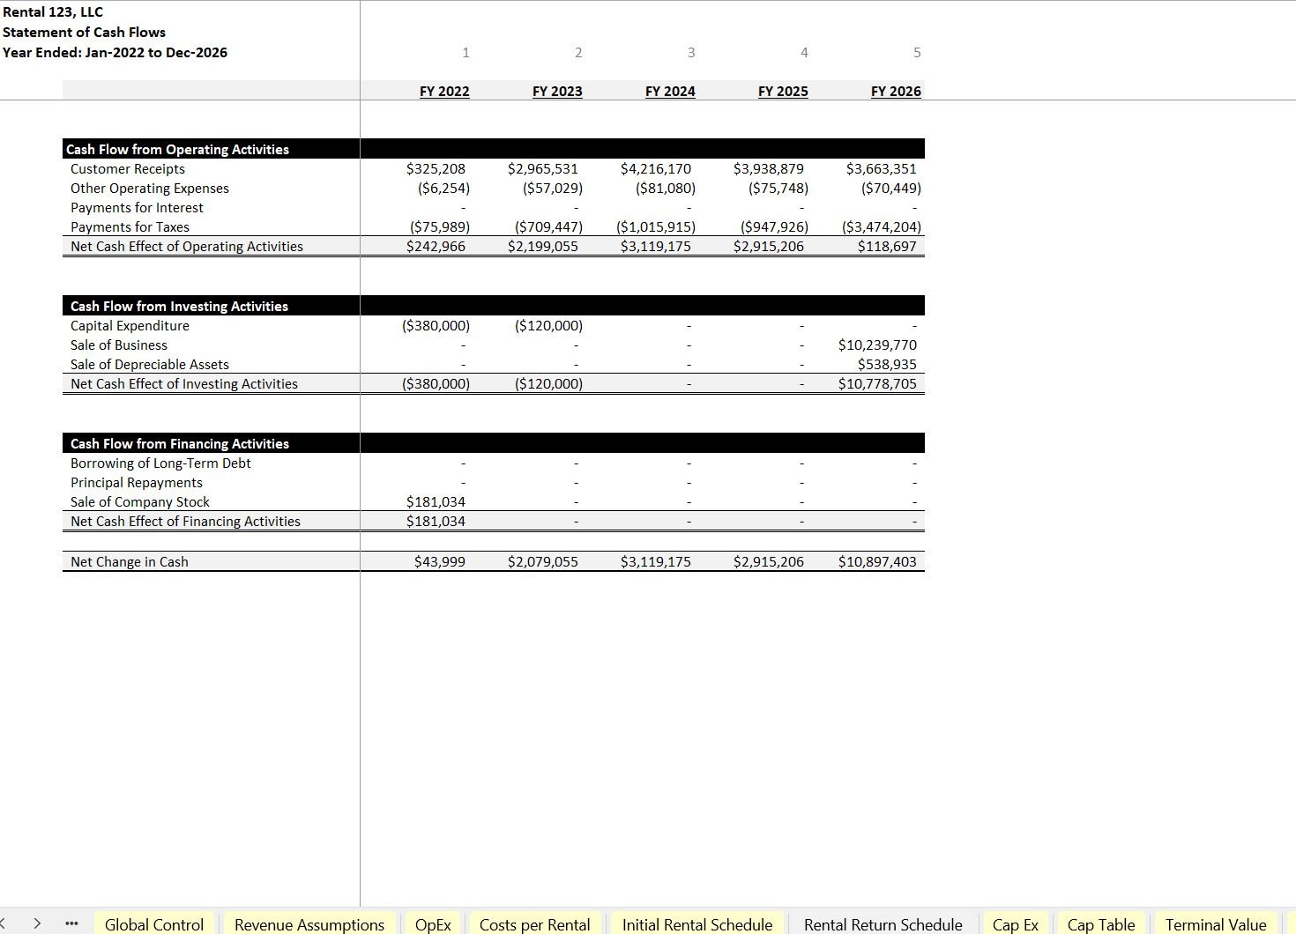The width and height of the screenshot is (1296, 934).
Task: Open the Cap Table sheet tab
Action: pyautogui.click(x=1100, y=924)
